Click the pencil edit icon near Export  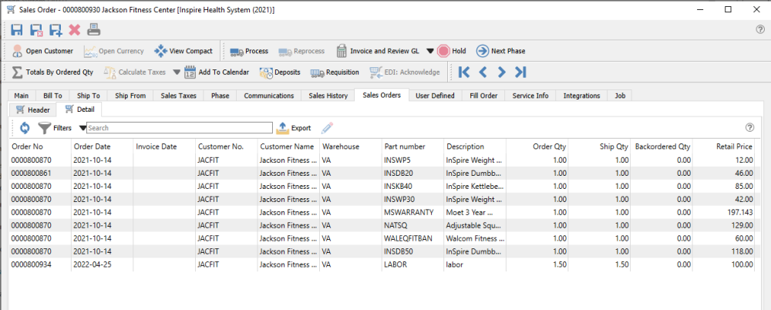pyautogui.click(x=327, y=128)
